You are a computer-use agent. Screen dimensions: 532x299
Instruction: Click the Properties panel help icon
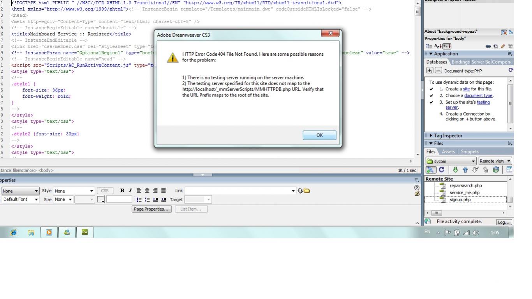(x=417, y=188)
